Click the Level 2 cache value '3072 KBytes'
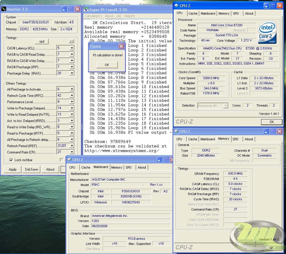Screen dimensions: 286x254 click(264, 88)
